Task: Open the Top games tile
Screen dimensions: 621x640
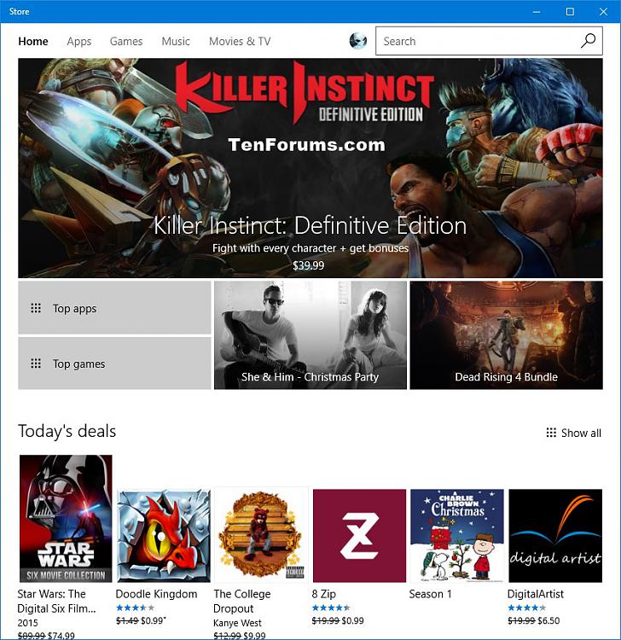Action: (x=114, y=364)
